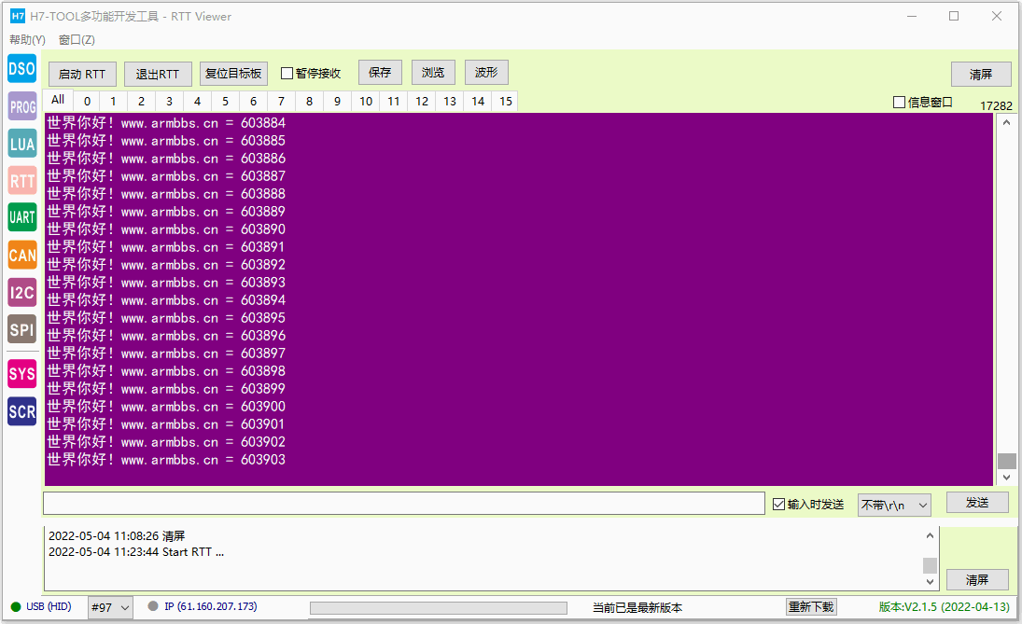The height and width of the screenshot is (624, 1022).
Task: Click the gray IP status indicator
Action: click(153, 605)
